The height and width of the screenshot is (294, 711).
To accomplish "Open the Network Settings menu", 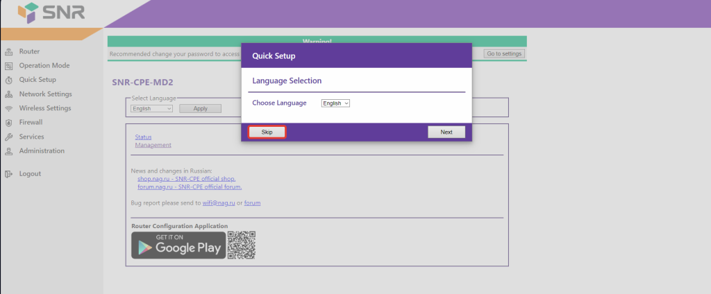I will tap(45, 94).
